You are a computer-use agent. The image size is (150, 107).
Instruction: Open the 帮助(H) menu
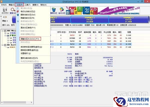(43, 5)
